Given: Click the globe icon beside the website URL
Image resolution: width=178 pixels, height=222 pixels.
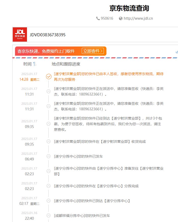Looking at the screenshot, I should (121, 18).
